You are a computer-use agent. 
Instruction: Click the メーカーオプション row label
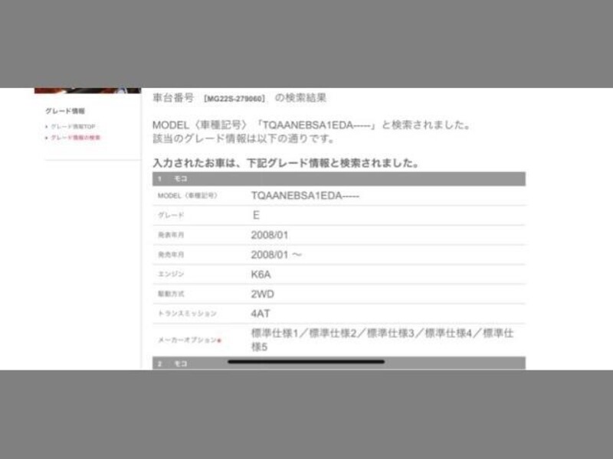tap(187, 340)
